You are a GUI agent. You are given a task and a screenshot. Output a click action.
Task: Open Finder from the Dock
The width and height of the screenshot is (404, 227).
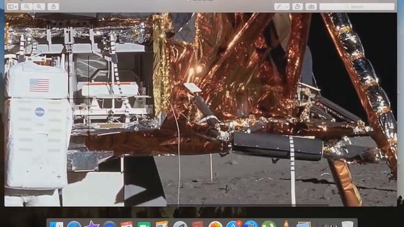56,224
